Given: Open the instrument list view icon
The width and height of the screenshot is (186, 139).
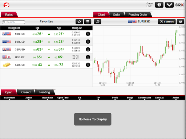Looking at the screenshot, I should (x=88, y=22).
